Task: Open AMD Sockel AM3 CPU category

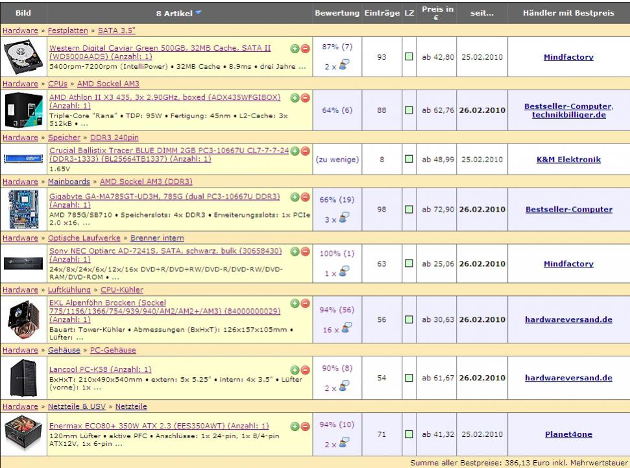Action: point(108,84)
